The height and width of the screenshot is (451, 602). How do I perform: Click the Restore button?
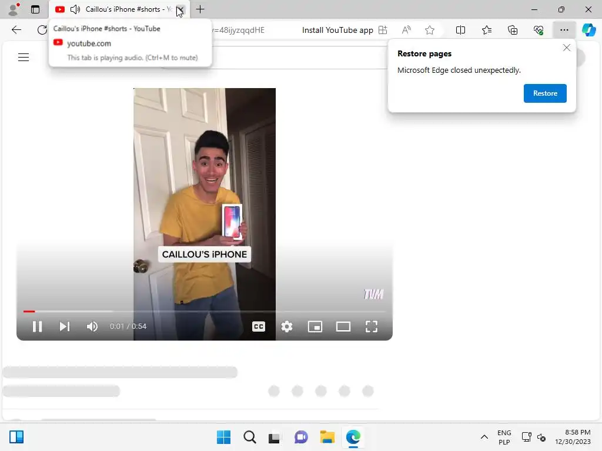coord(545,93)
